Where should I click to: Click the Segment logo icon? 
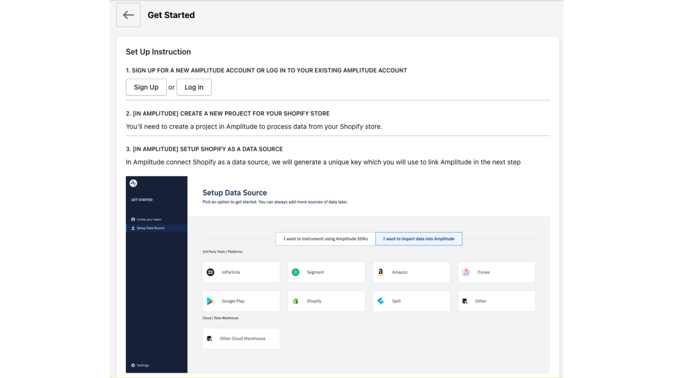coord(295,272)
